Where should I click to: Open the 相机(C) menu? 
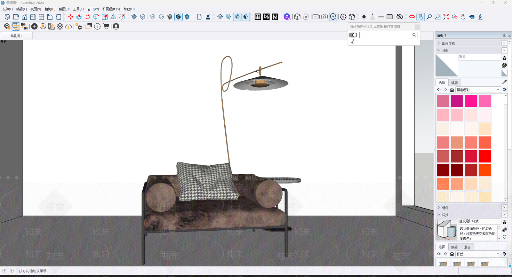pyautogui.click(x=50, y=9)
